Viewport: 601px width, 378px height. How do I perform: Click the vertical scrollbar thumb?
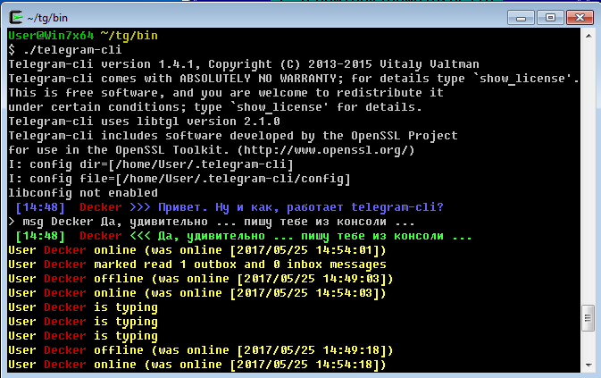click(x=588, y=318)
